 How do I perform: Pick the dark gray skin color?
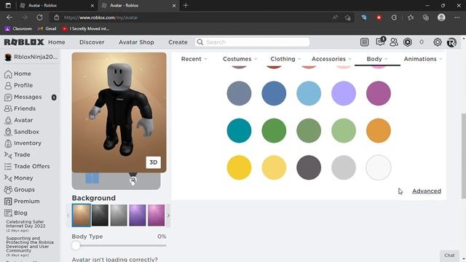309,167
